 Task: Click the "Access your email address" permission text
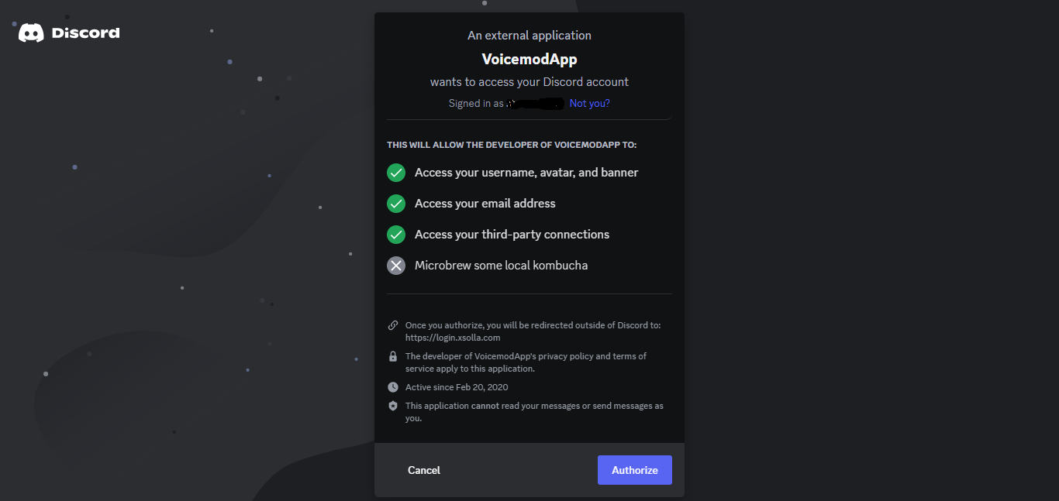click(x=485, y=204)
